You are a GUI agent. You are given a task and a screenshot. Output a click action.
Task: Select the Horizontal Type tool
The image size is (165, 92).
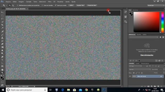tap(2, 60)
